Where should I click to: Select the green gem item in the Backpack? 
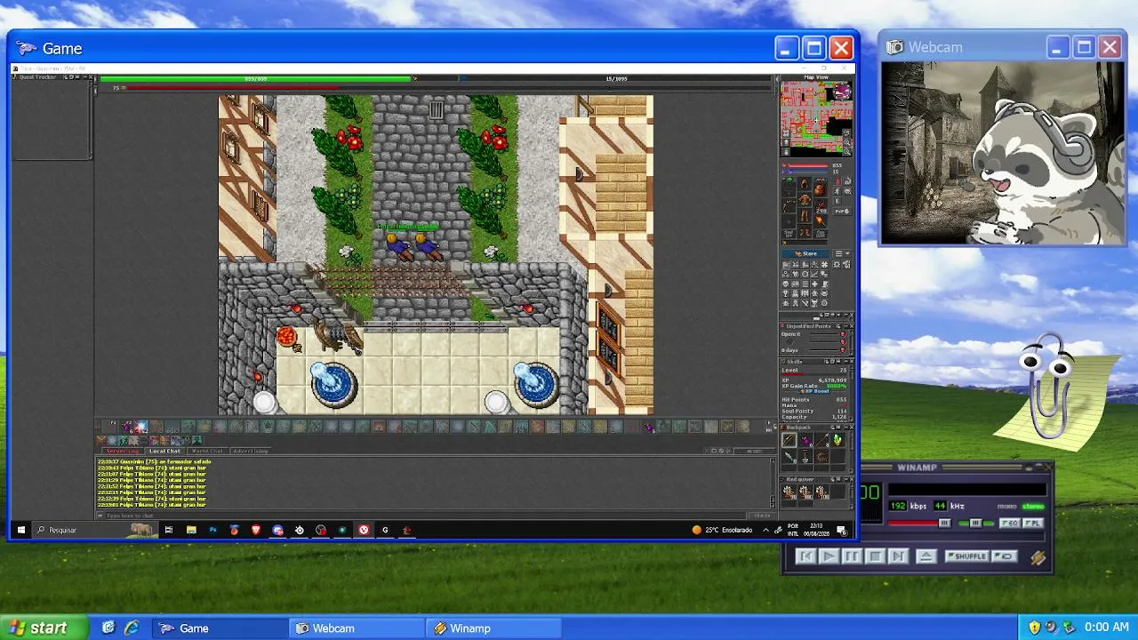tap(837, 440)
